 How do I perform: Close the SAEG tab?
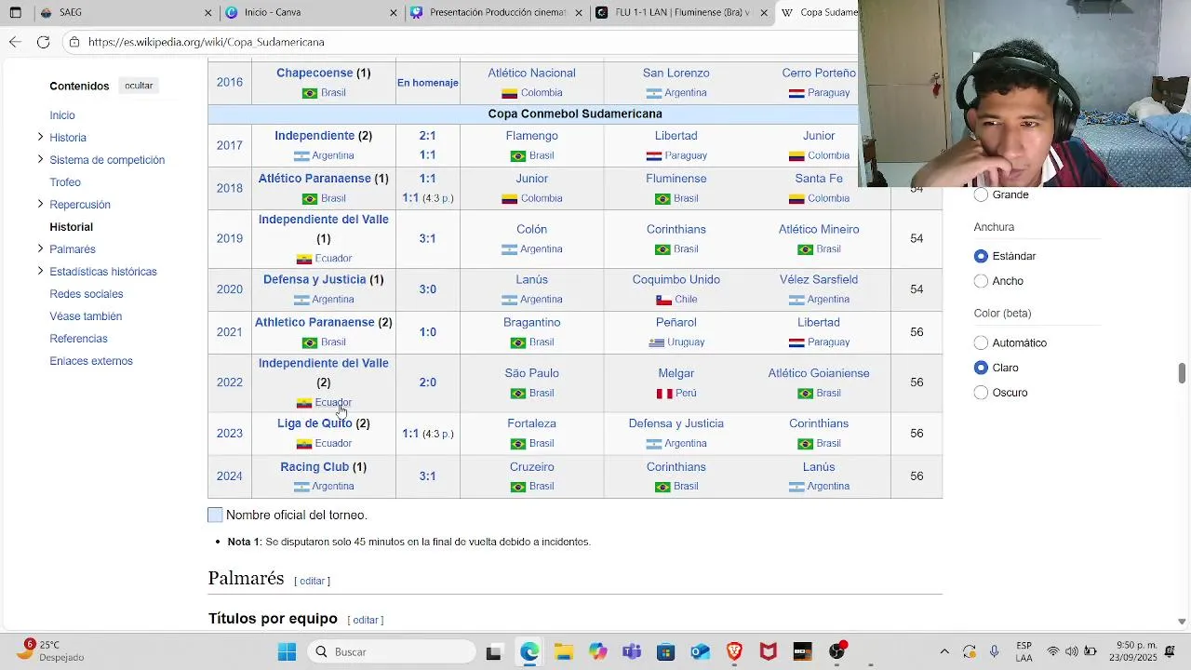[207, 13]
